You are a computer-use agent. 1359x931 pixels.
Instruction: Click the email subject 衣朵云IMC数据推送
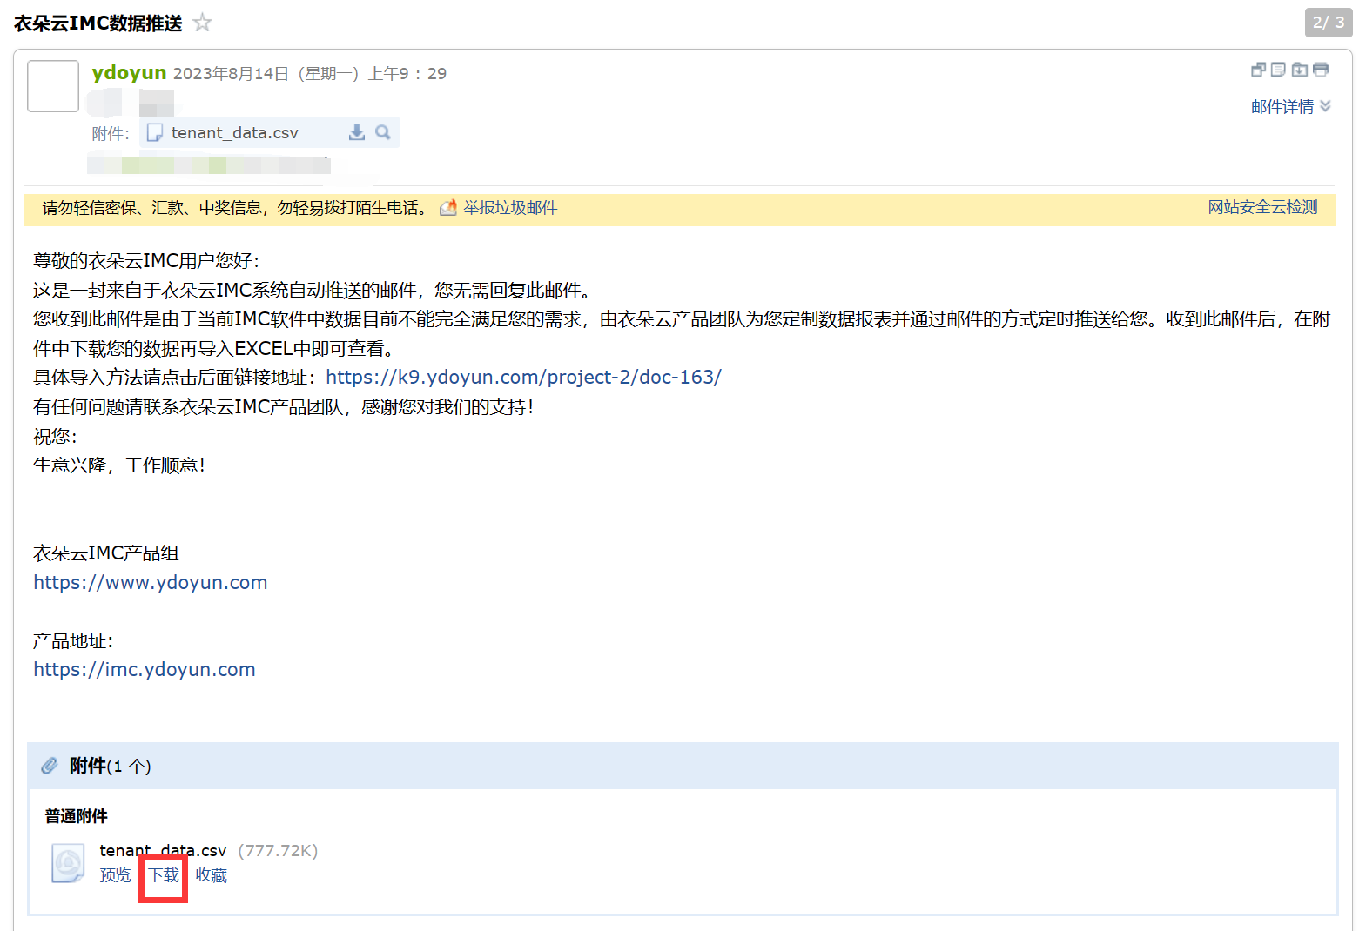98,23
